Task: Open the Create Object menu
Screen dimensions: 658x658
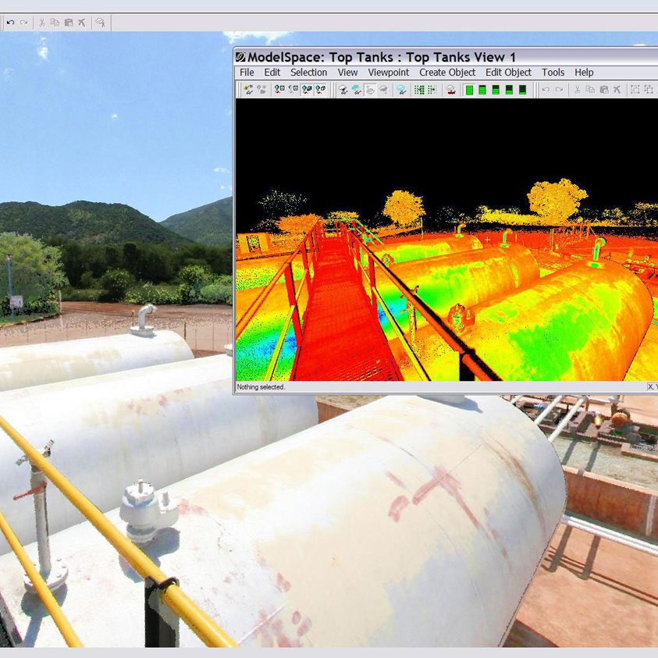Action: tap(446, 73)
